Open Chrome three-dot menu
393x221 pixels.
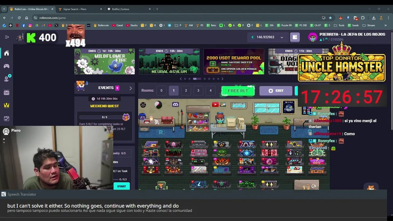click(x=388, y=18)
